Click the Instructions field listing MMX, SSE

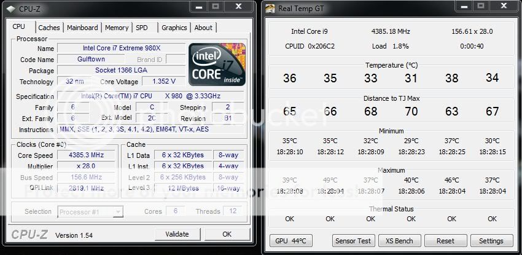click(151, 129)
